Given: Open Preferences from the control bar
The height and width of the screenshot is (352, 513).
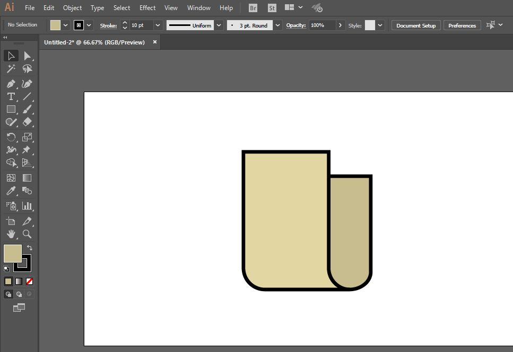Looking at the screenshot, I should coord(462,25).
